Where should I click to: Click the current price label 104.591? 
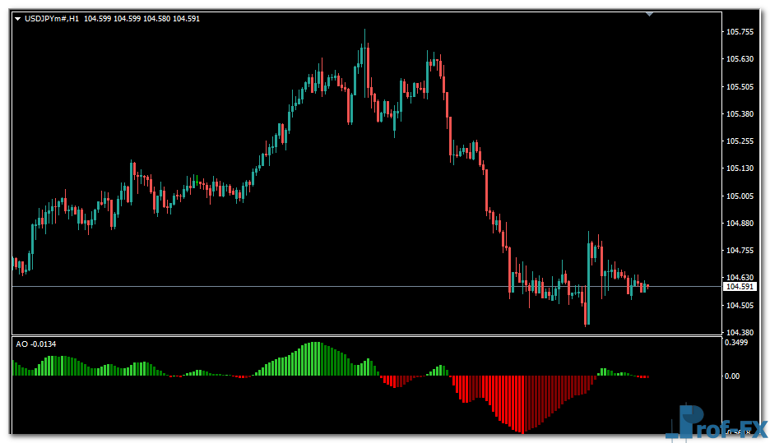[739, 287]
